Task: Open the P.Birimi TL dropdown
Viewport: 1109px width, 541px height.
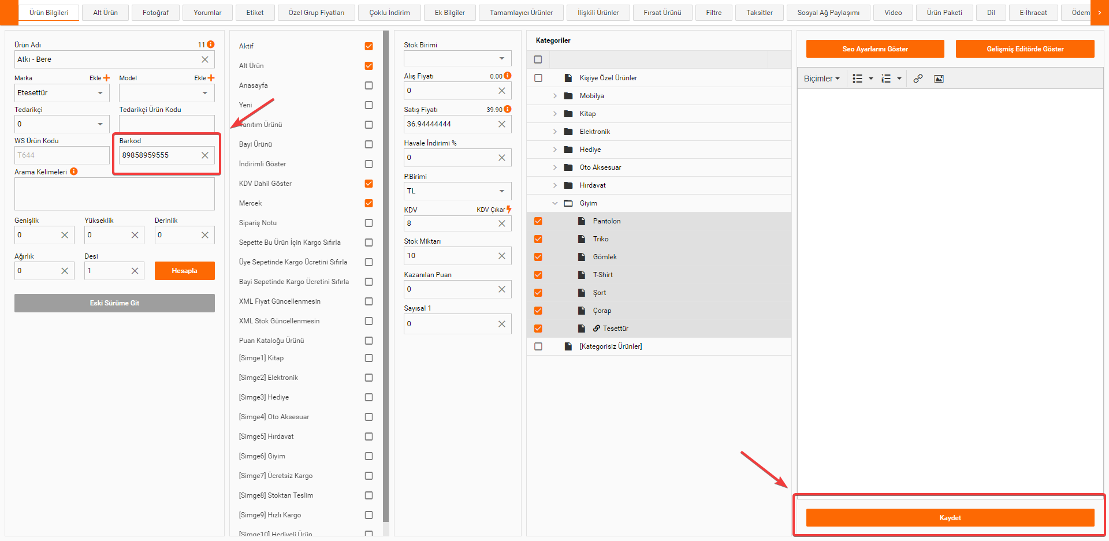Action: click(x=457, y=191)
